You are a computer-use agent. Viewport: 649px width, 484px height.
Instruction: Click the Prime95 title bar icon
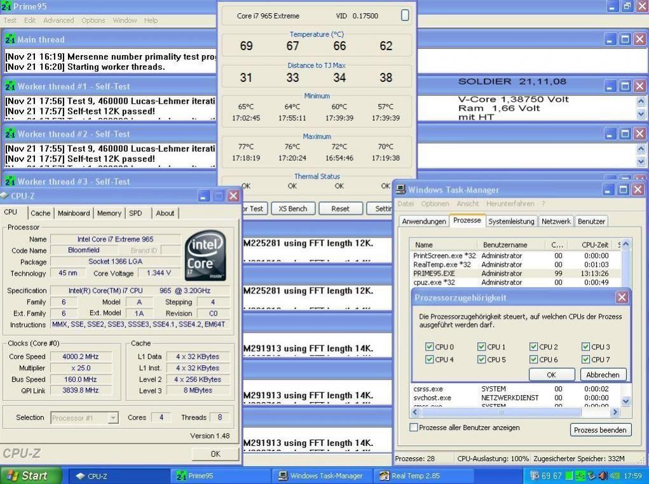(6, 6)
